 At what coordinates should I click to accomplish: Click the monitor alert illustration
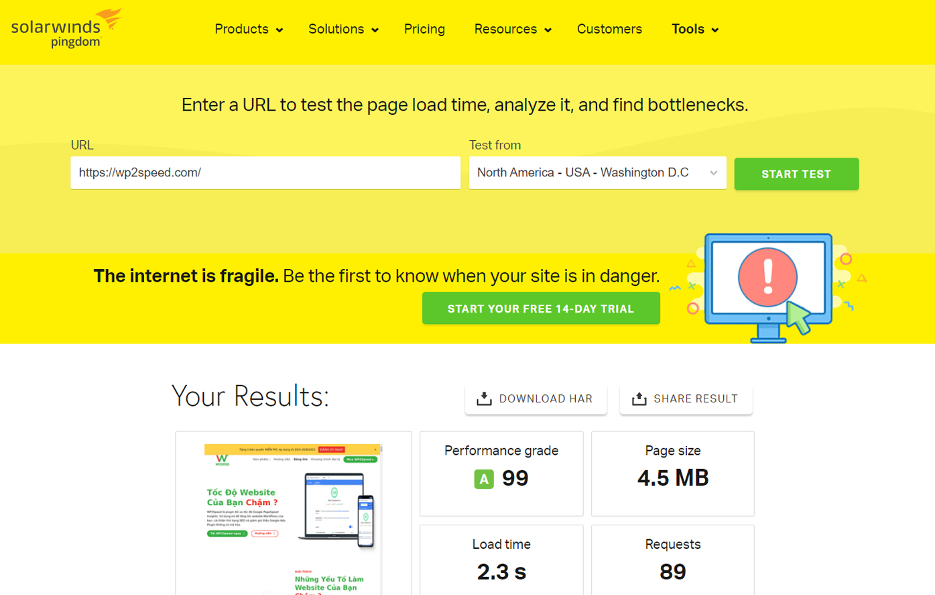coord(768,288)
